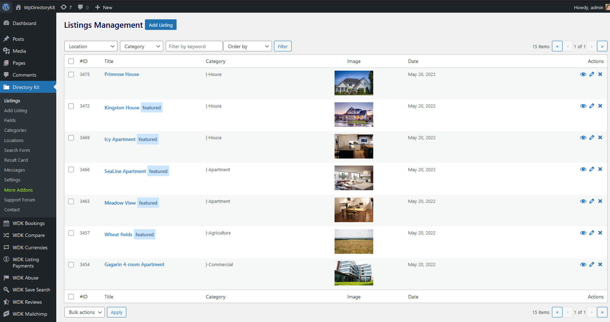Click the Media icon in sidebar

[x=6, y=51]
